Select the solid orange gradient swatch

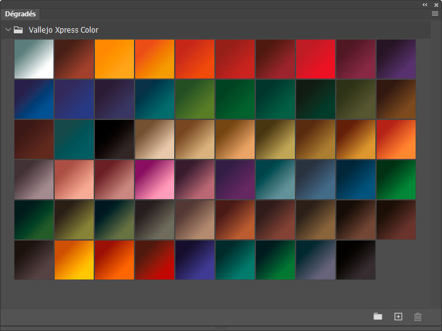[x=114, y=59]
